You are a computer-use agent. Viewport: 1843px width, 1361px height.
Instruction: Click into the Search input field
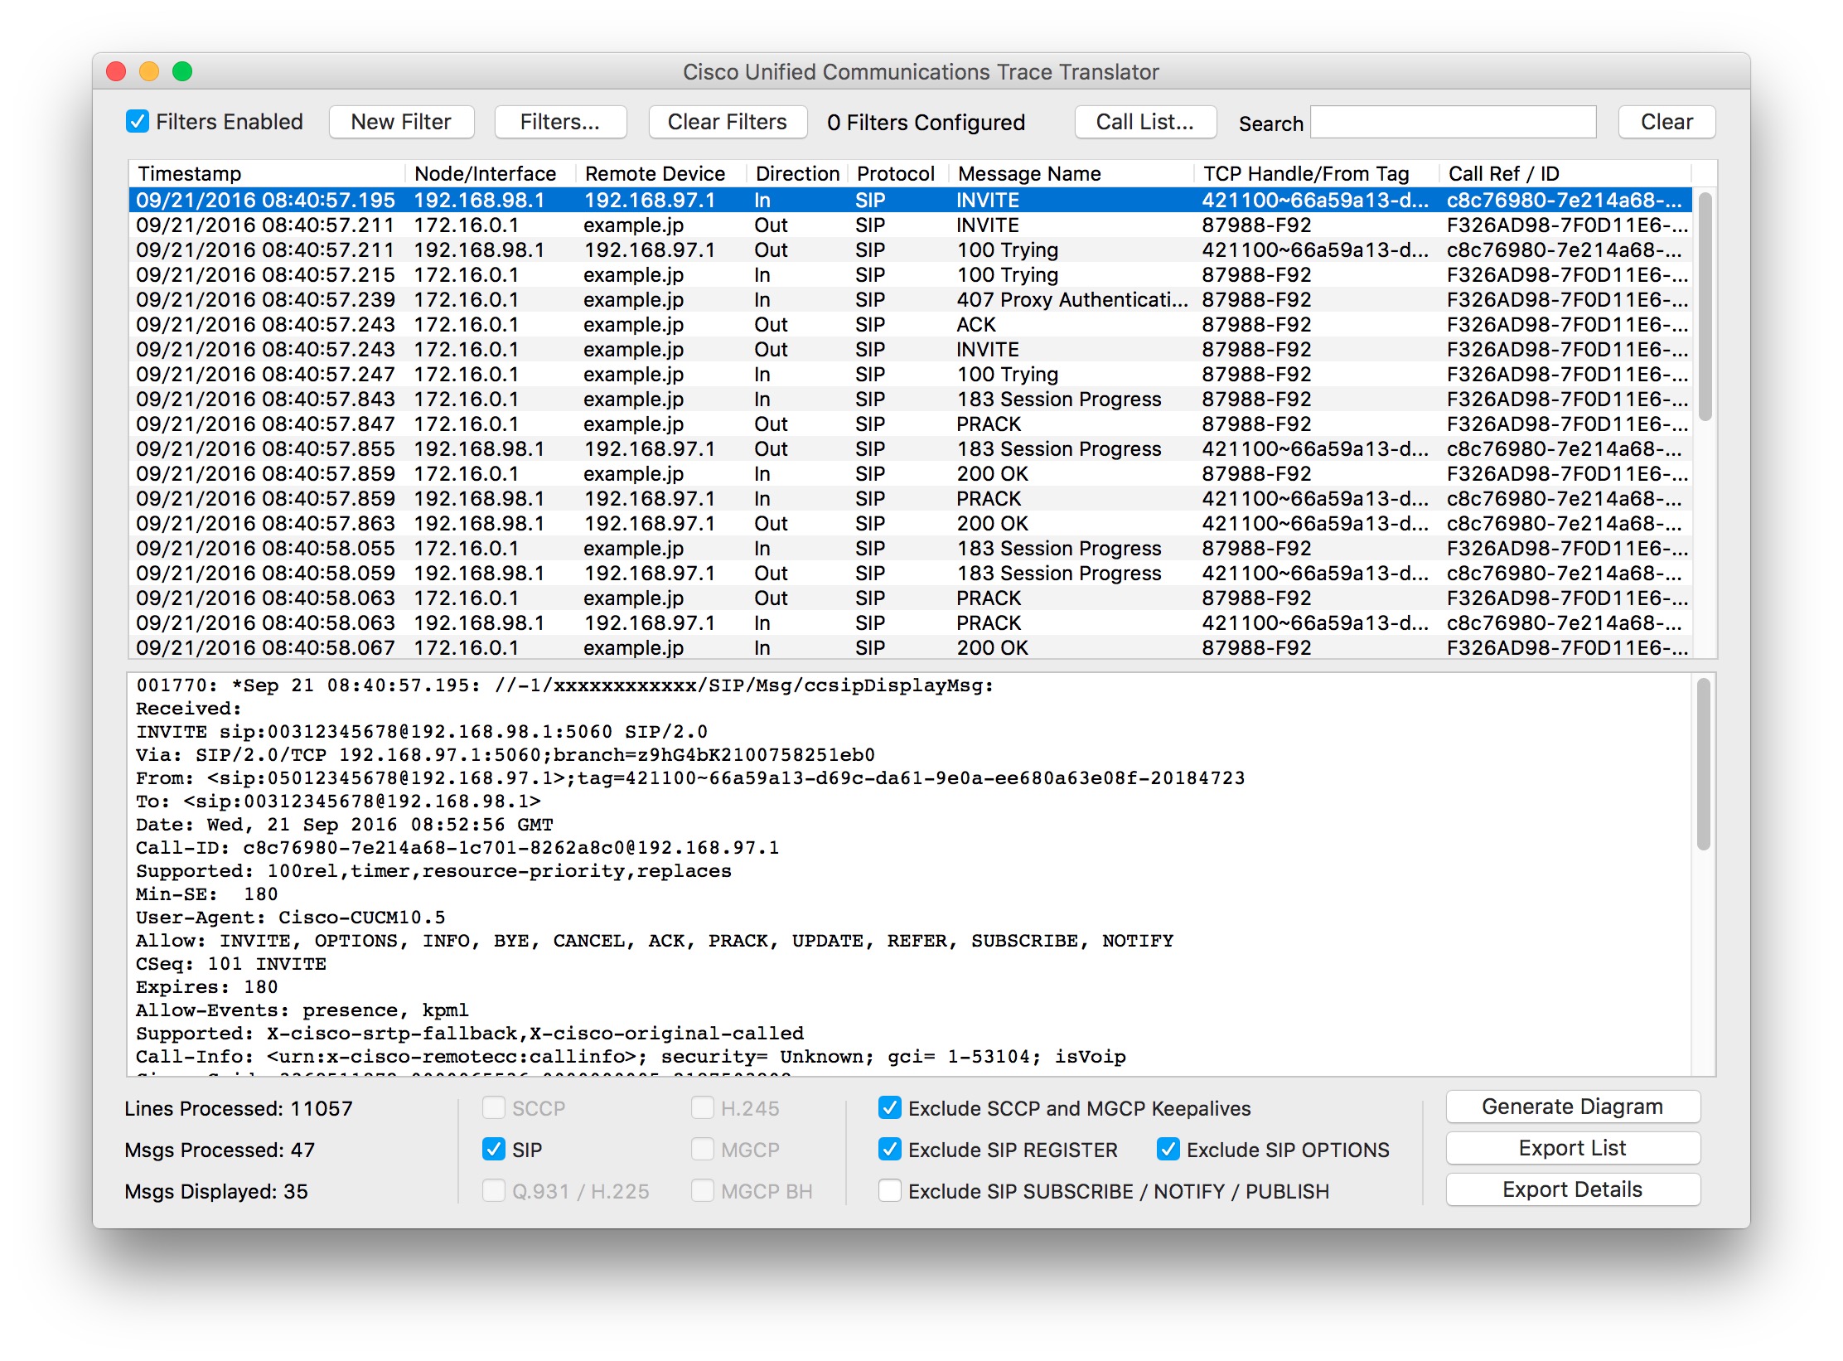tap(1454, 122)
